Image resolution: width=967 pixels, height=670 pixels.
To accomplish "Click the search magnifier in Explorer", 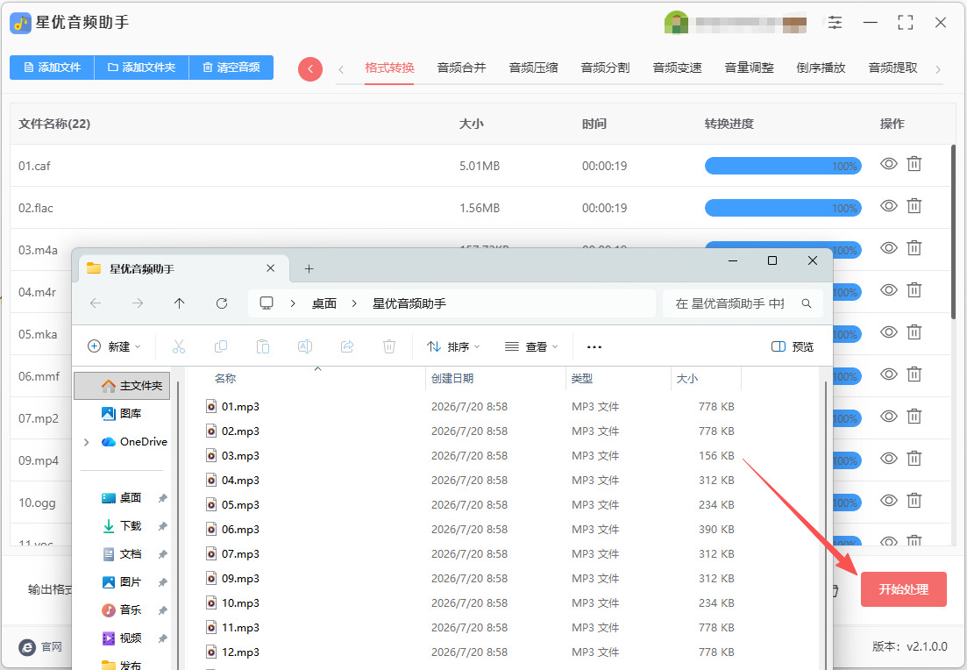I will (806, 303).
